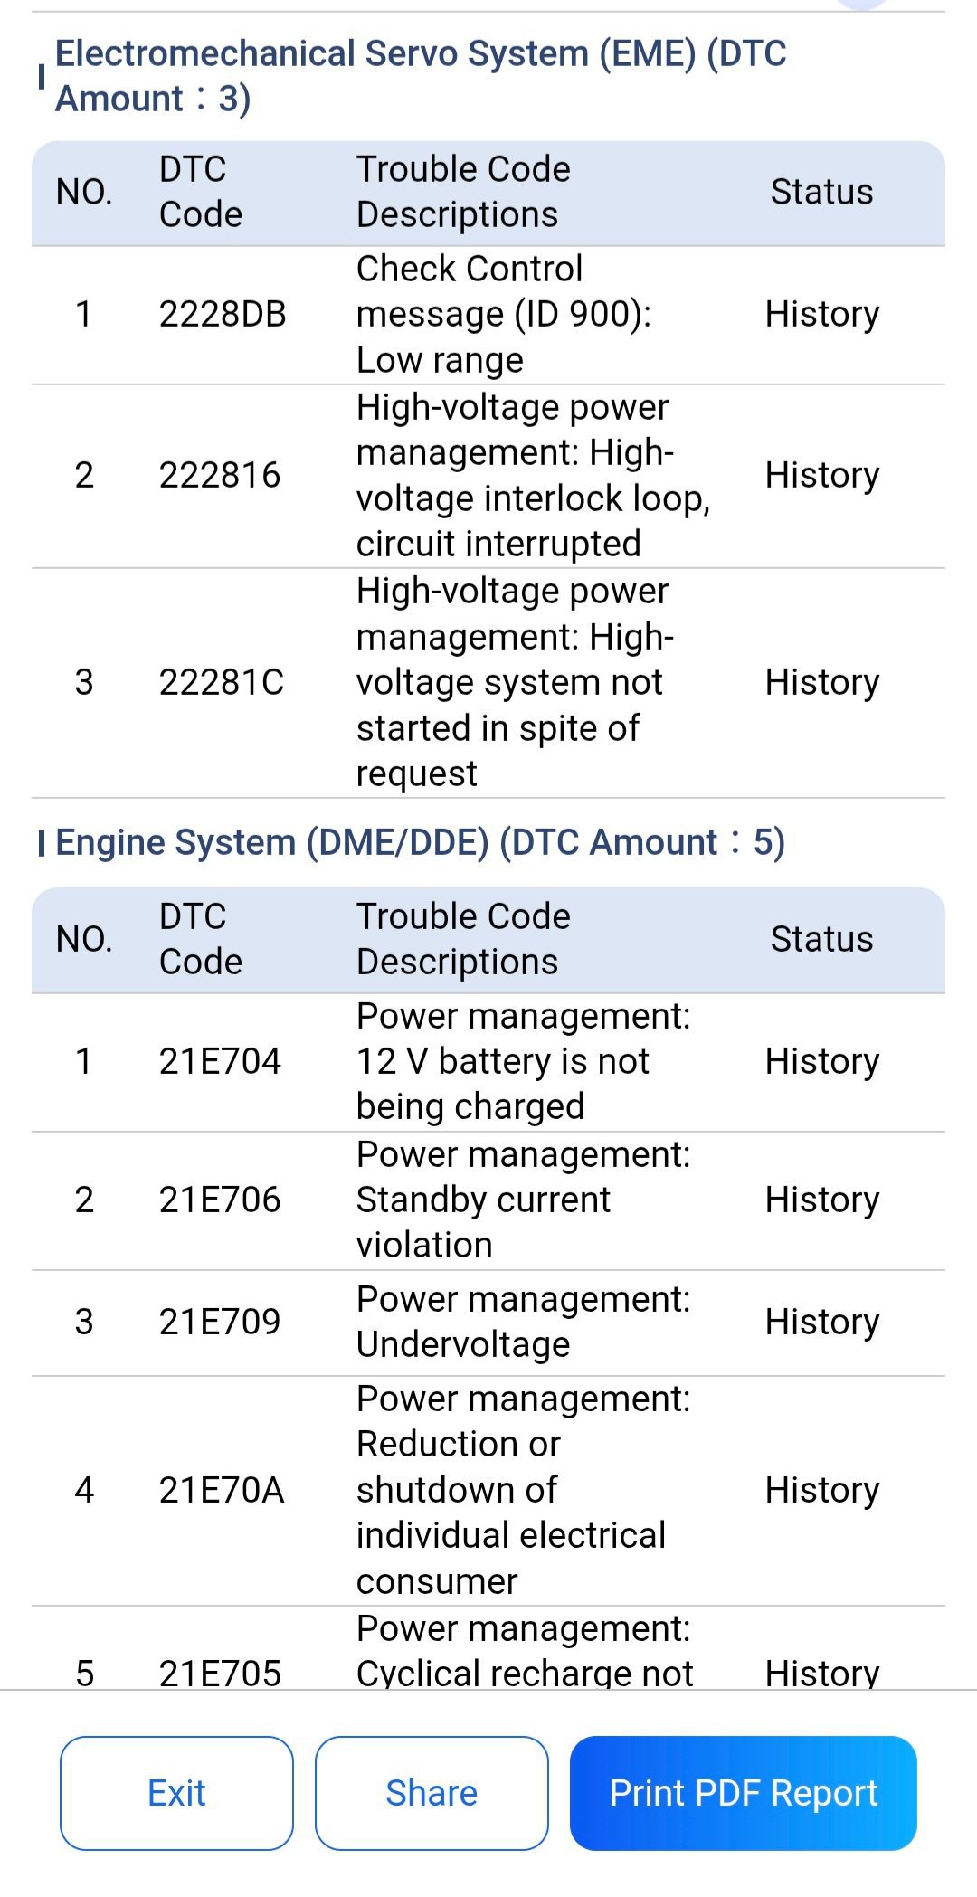Select DTC code 21E70A

pos(222,1490)
